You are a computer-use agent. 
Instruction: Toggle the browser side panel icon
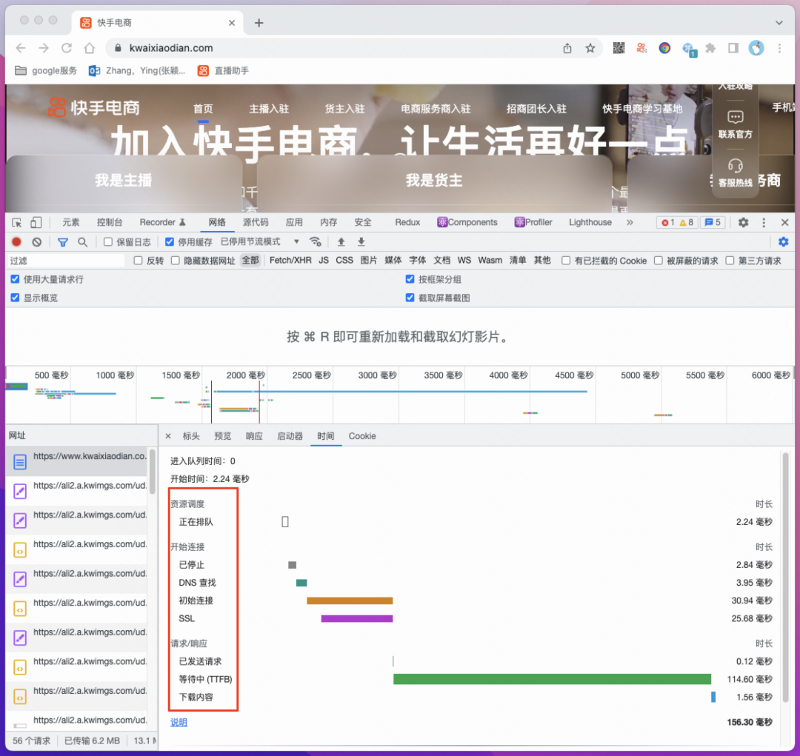click(733, 48)
